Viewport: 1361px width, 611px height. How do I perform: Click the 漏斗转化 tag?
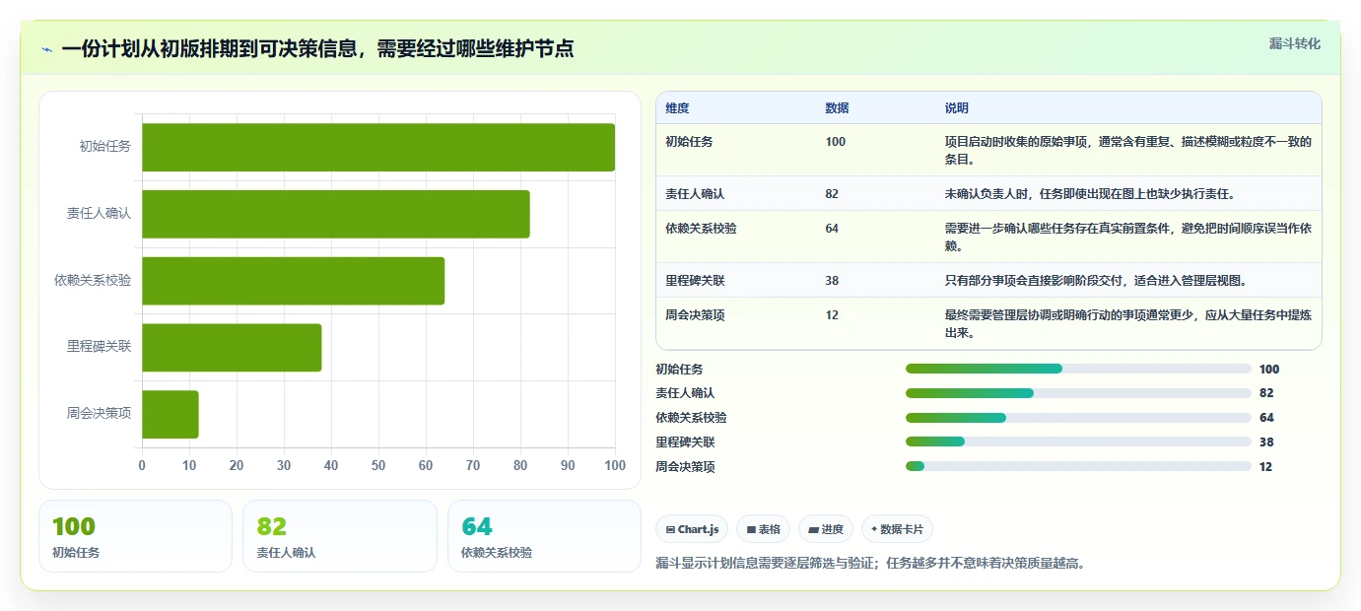(1294, 43)
